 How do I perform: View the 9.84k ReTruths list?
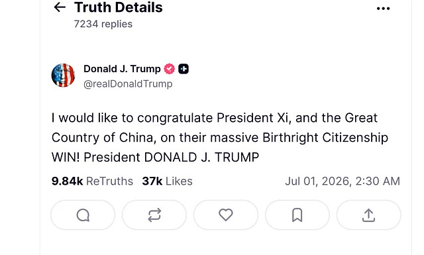tap(92, 181)
